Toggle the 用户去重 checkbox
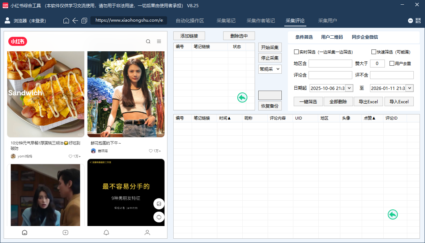 (x=391, y=63)
